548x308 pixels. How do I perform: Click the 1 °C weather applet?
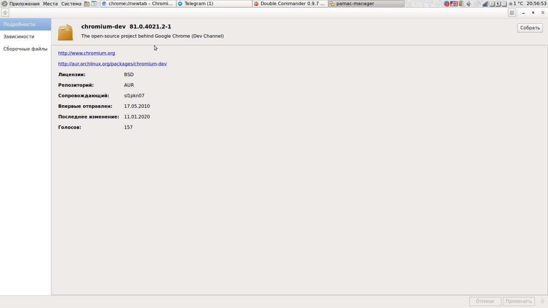click(x=516, y=3)
